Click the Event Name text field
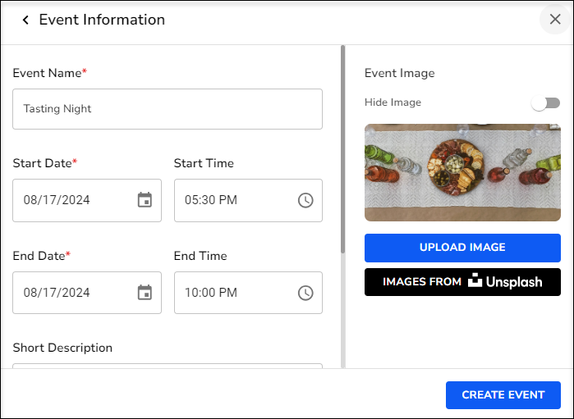This screenshot has height=419, width=574. tap(167, 109)
